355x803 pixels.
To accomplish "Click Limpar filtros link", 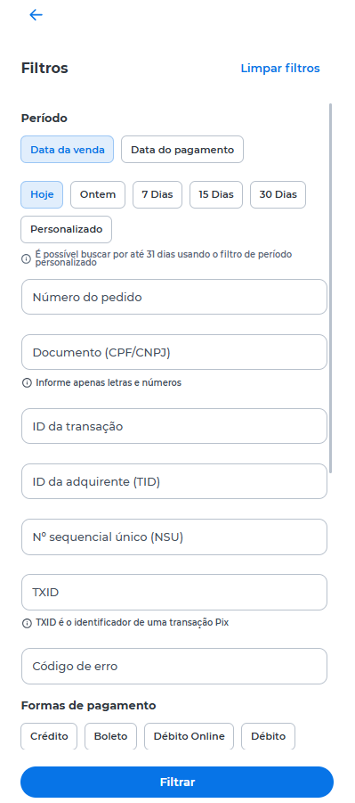I will click(x=280, y=68).
